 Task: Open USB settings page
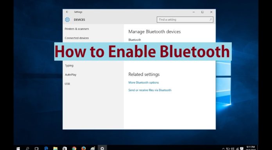[x=67, y=84]
